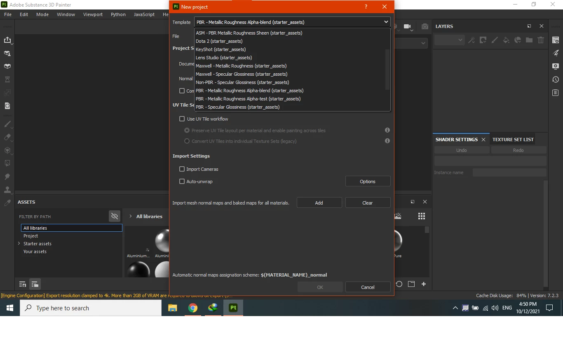
Task: Open the Template dropdown arrow
Action: pos(386,22)
